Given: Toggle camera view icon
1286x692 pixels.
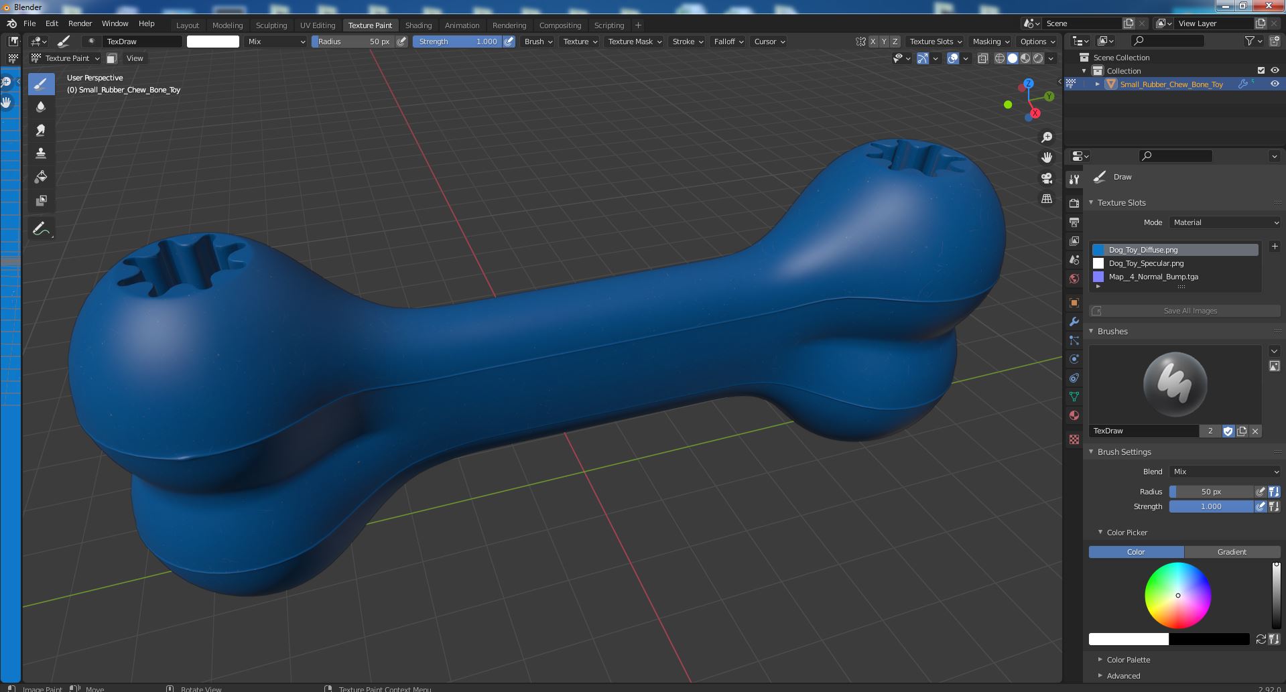Looking at the screenshot, I should pos(1047,178).
